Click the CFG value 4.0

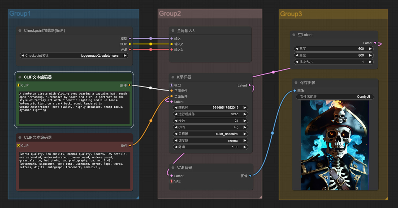[236, 127]
